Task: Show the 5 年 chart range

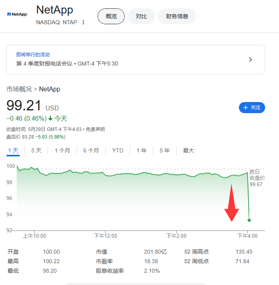Action: click(165, 150)
